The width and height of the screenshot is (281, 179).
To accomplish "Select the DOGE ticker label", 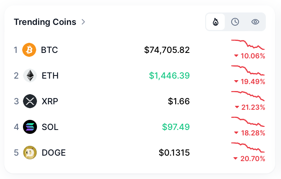I will (54, 153).
